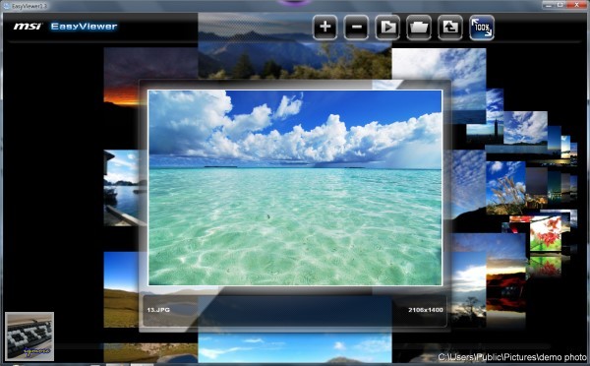Click the MSI logo

[28, 27]
